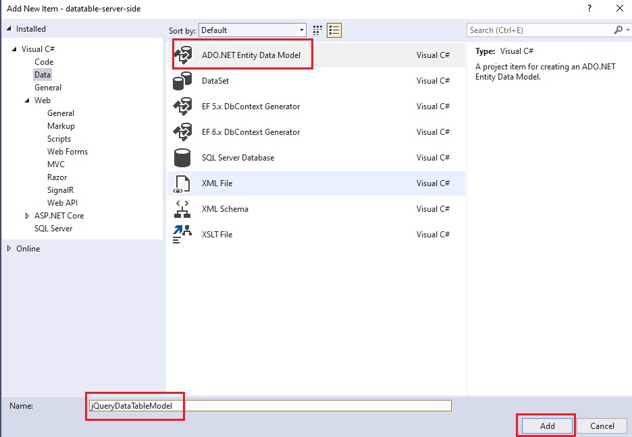Select the SQL Server Database label

(238, 158)
